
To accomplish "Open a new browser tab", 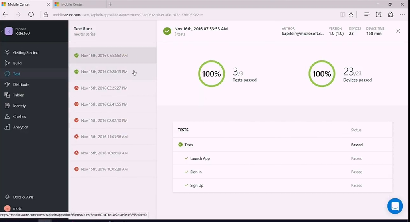I will pos(110,4).
